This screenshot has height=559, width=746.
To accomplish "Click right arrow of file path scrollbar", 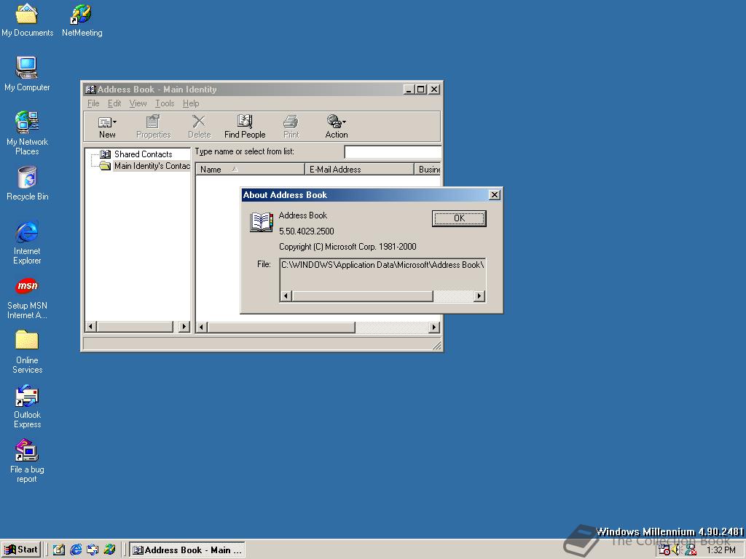I will pos(479,296).
